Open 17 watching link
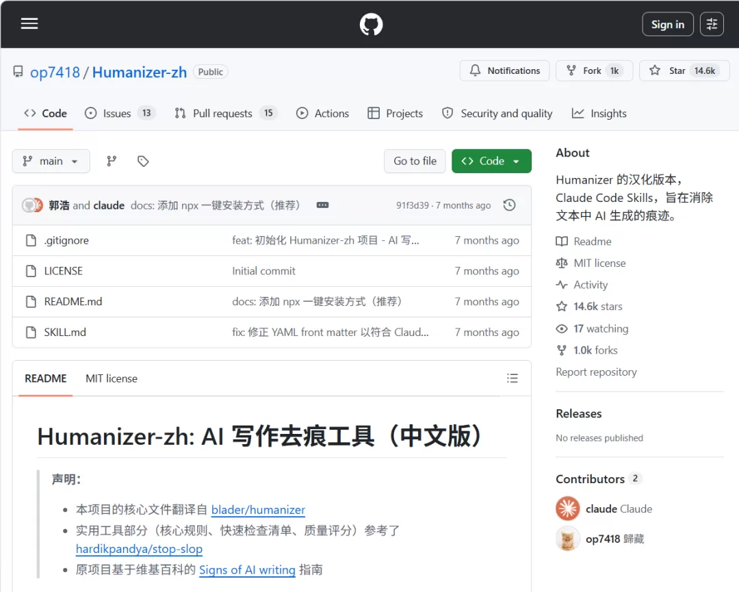Screen dimensions: 739x592 point(593,329)
